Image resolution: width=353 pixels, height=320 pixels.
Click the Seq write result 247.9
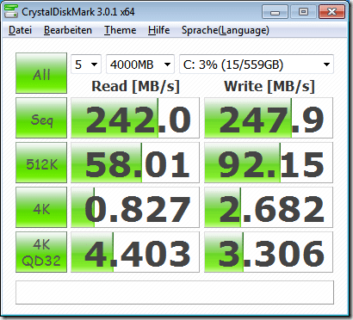(269, 118)
